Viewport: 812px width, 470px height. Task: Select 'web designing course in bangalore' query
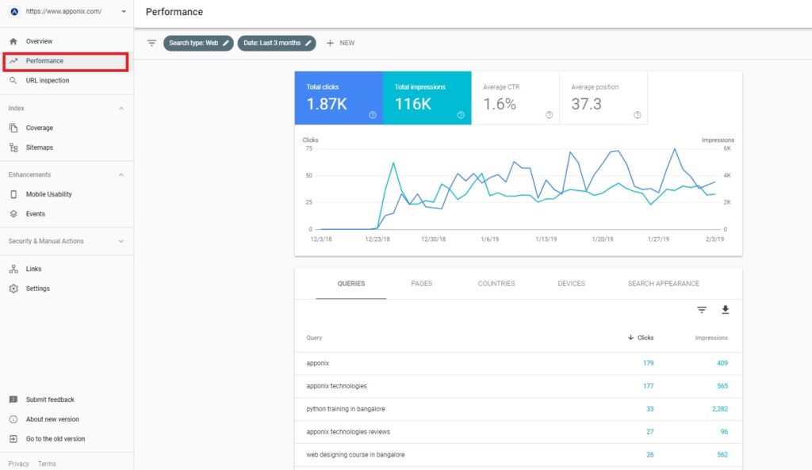(519, 454)
